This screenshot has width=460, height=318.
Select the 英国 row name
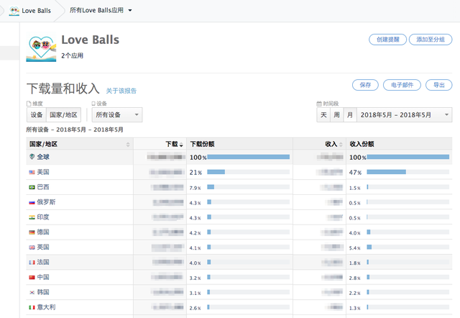coord(43,247)
